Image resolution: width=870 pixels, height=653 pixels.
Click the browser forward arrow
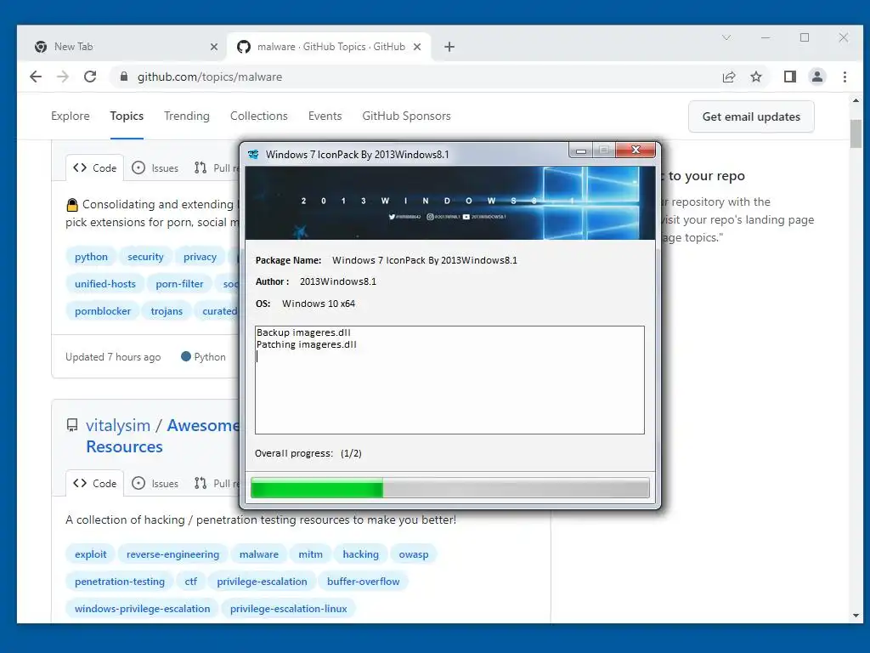pos(63,77)
